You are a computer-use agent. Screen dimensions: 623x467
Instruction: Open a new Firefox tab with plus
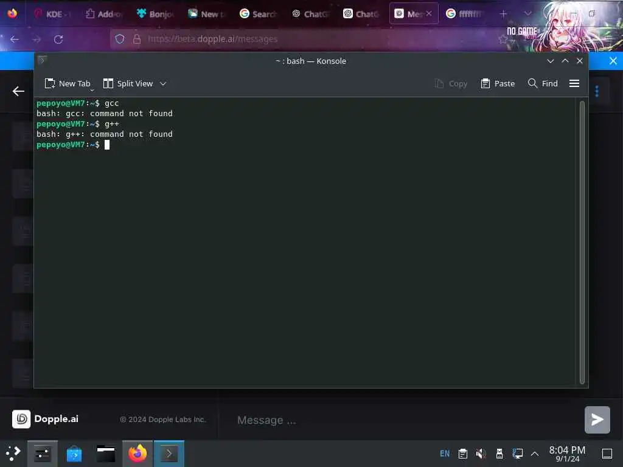[x=503, y=14]
